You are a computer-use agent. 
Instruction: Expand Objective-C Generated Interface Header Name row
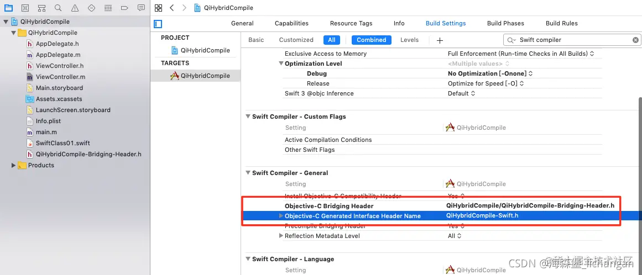click(281, 216)
